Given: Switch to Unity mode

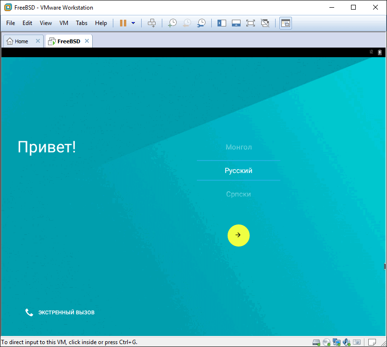Looking at the screenshot, I should click(x=265, y=23).
